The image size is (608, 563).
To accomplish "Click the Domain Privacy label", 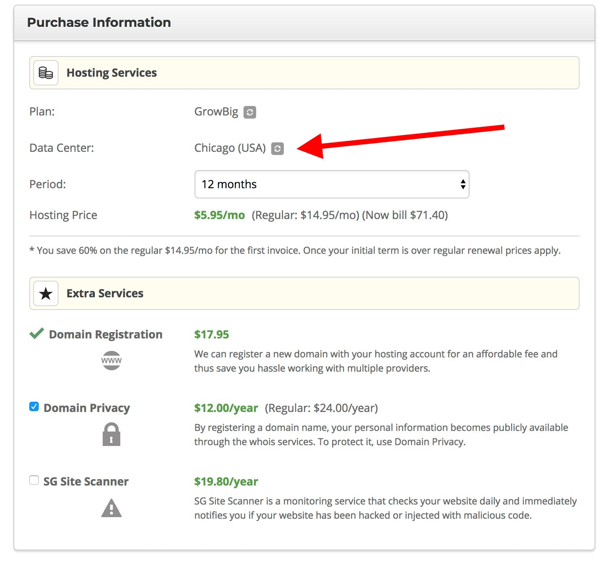I will (x=87, y=408).
